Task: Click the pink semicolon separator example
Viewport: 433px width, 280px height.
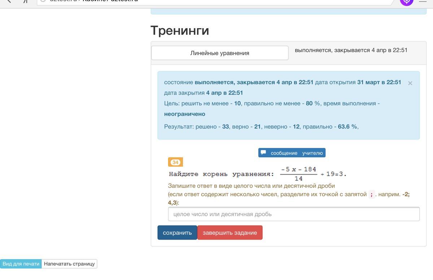Action: tap(371, 194)
